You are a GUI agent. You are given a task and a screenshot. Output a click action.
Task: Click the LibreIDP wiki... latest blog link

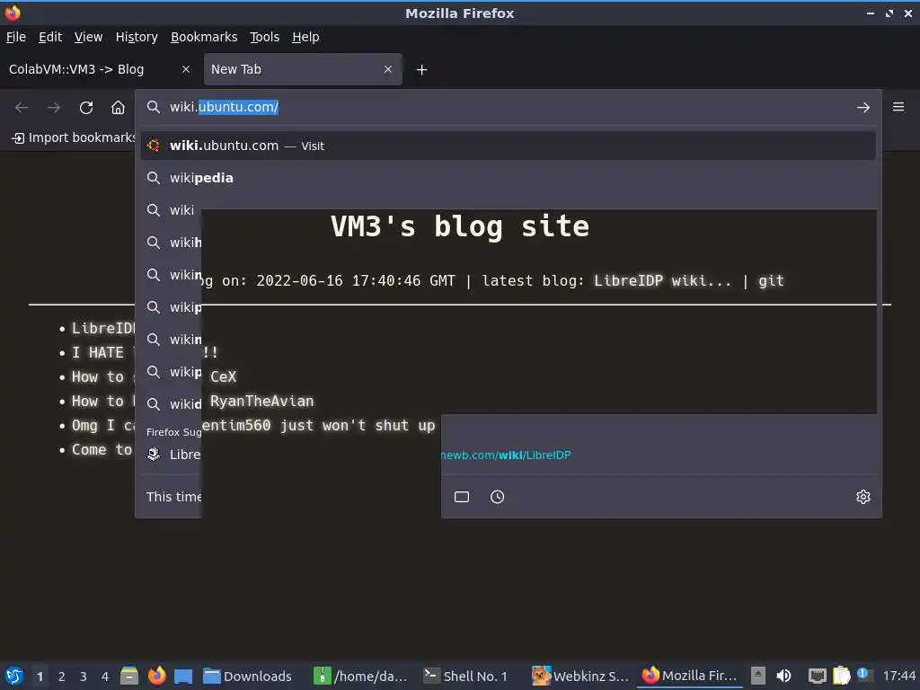point(662,281)
